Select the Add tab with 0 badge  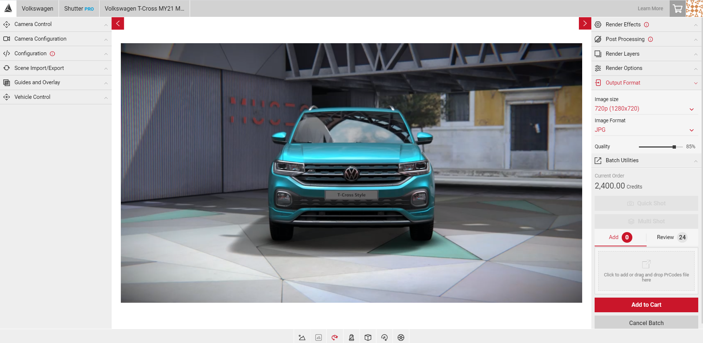(x=620, y=237)
